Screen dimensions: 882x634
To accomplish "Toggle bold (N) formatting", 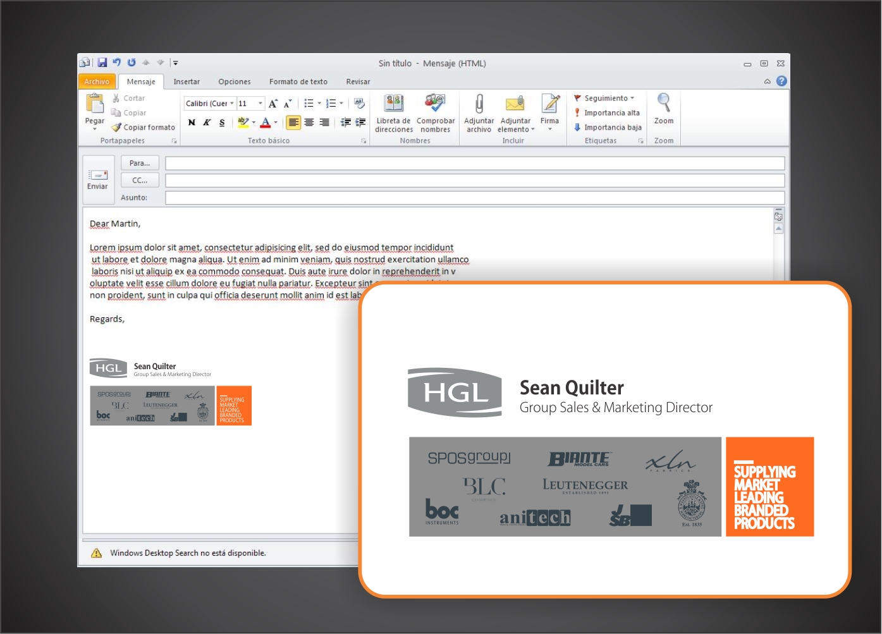I will (x=192, y=123).
